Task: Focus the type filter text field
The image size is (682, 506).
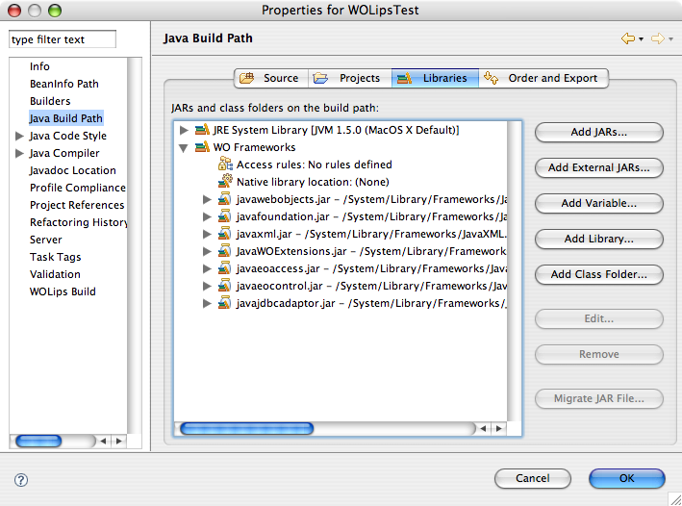Action: (63, 39)
